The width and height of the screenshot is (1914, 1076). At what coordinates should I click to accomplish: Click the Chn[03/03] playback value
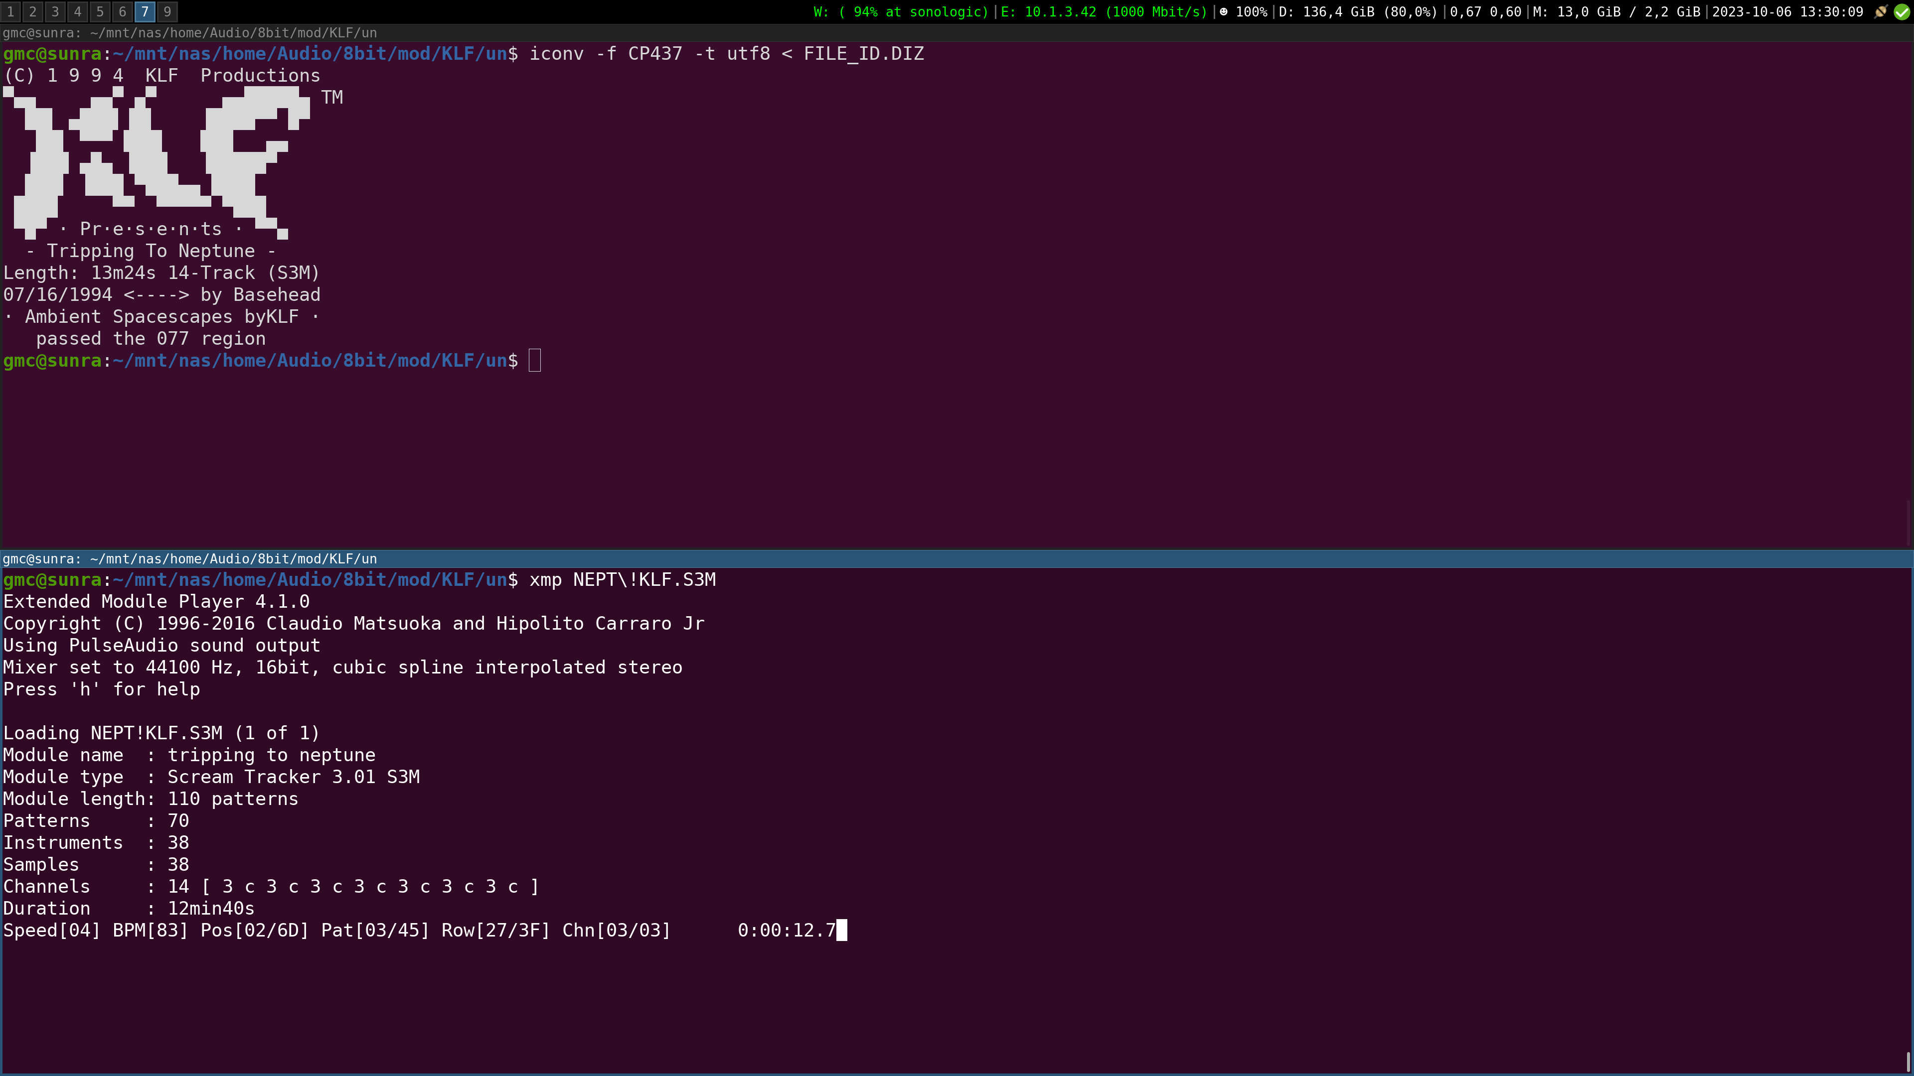[617, 930]
